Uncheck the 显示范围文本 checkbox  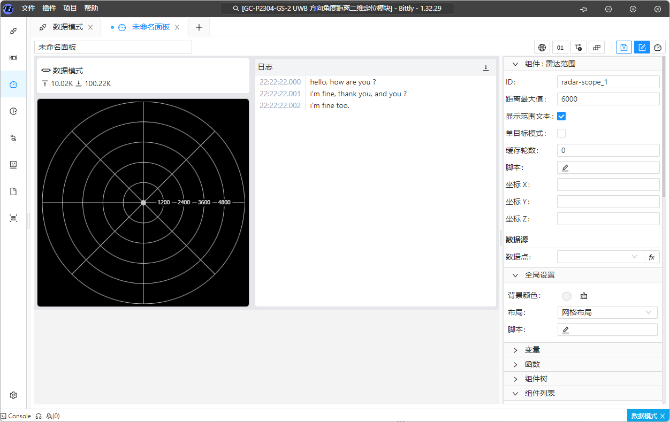pyautogui.click(x=561, y=116)
